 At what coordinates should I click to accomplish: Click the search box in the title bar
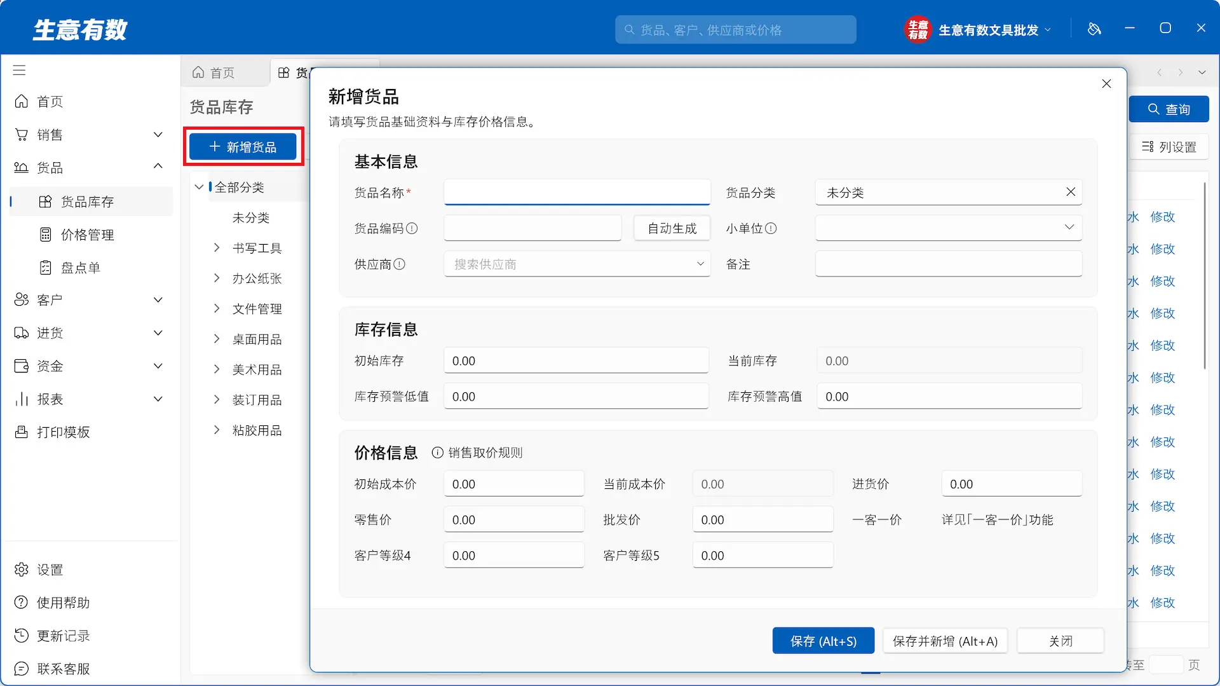click(x=735, y=30)
